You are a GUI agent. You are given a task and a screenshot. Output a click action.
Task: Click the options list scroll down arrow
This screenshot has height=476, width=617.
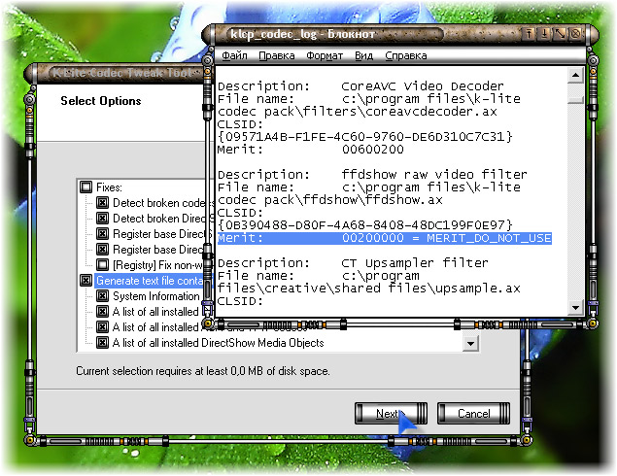[x=470, y=343]
